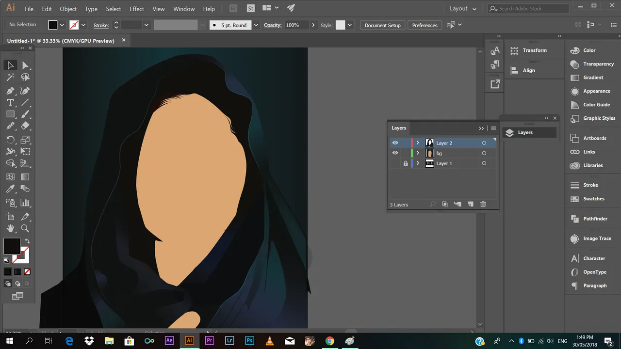The image size is (621, 349).
Task: Change screen mode button in toolbar
Action: tap(17, 296)
